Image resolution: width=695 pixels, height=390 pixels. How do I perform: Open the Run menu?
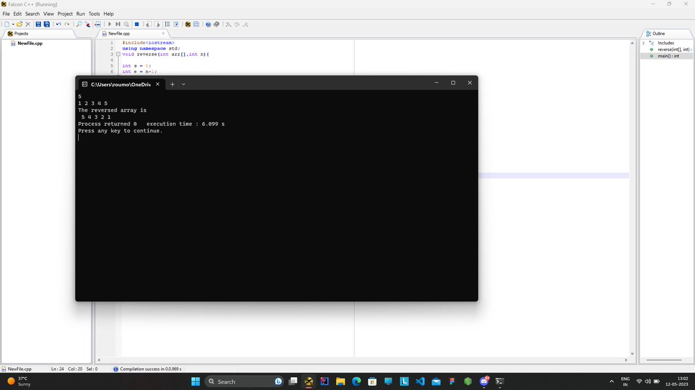tap(81, 14)
